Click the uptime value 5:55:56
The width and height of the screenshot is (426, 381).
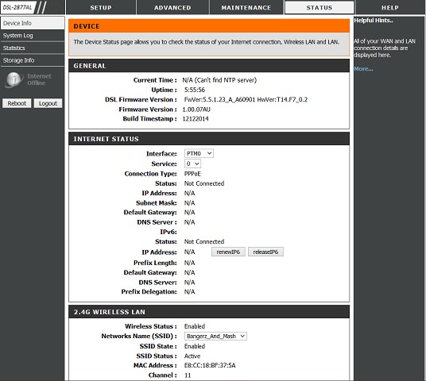tap(195, 90)
